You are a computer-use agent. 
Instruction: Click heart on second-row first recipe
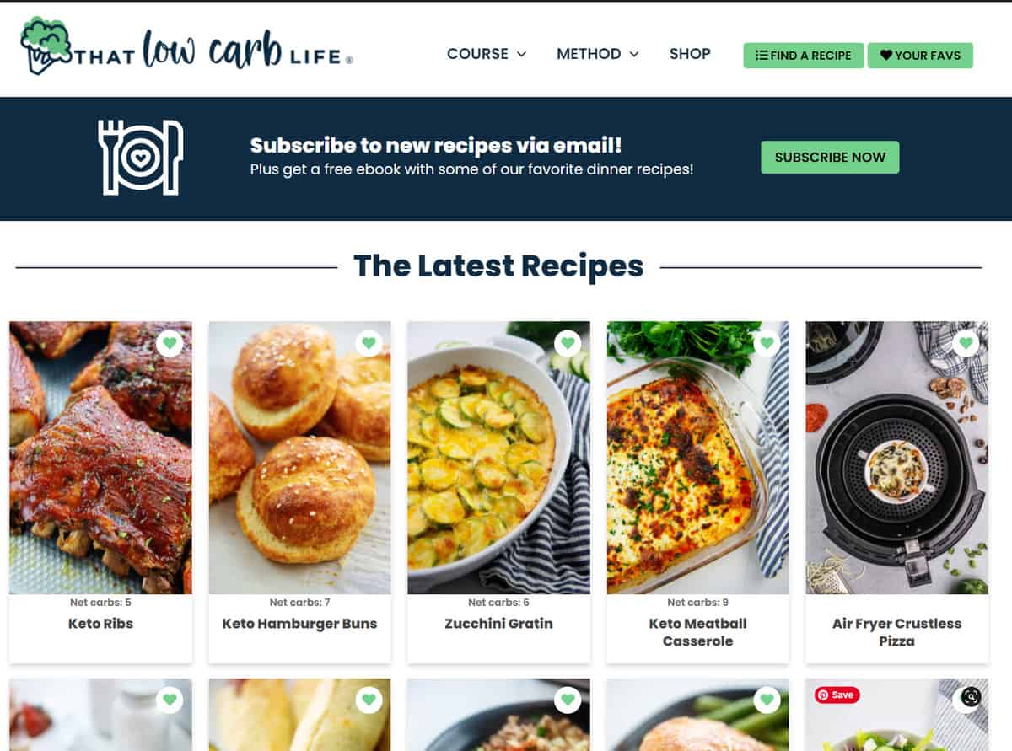(170, 700)
